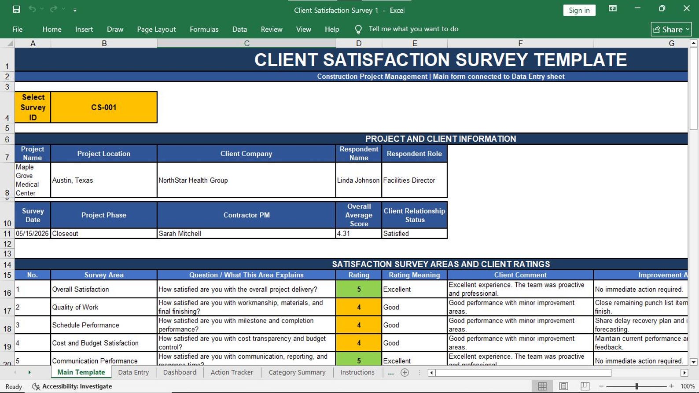The image size is (699, 393).
Task: Click the 'NorthStar Health Group' cell
Action: pyautogui.click(x=246, y=180)
